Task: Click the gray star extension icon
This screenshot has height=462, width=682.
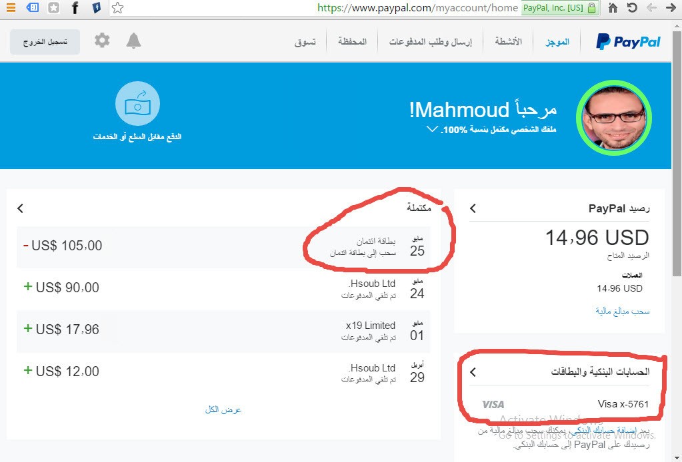Action: [x=53, y=7]
